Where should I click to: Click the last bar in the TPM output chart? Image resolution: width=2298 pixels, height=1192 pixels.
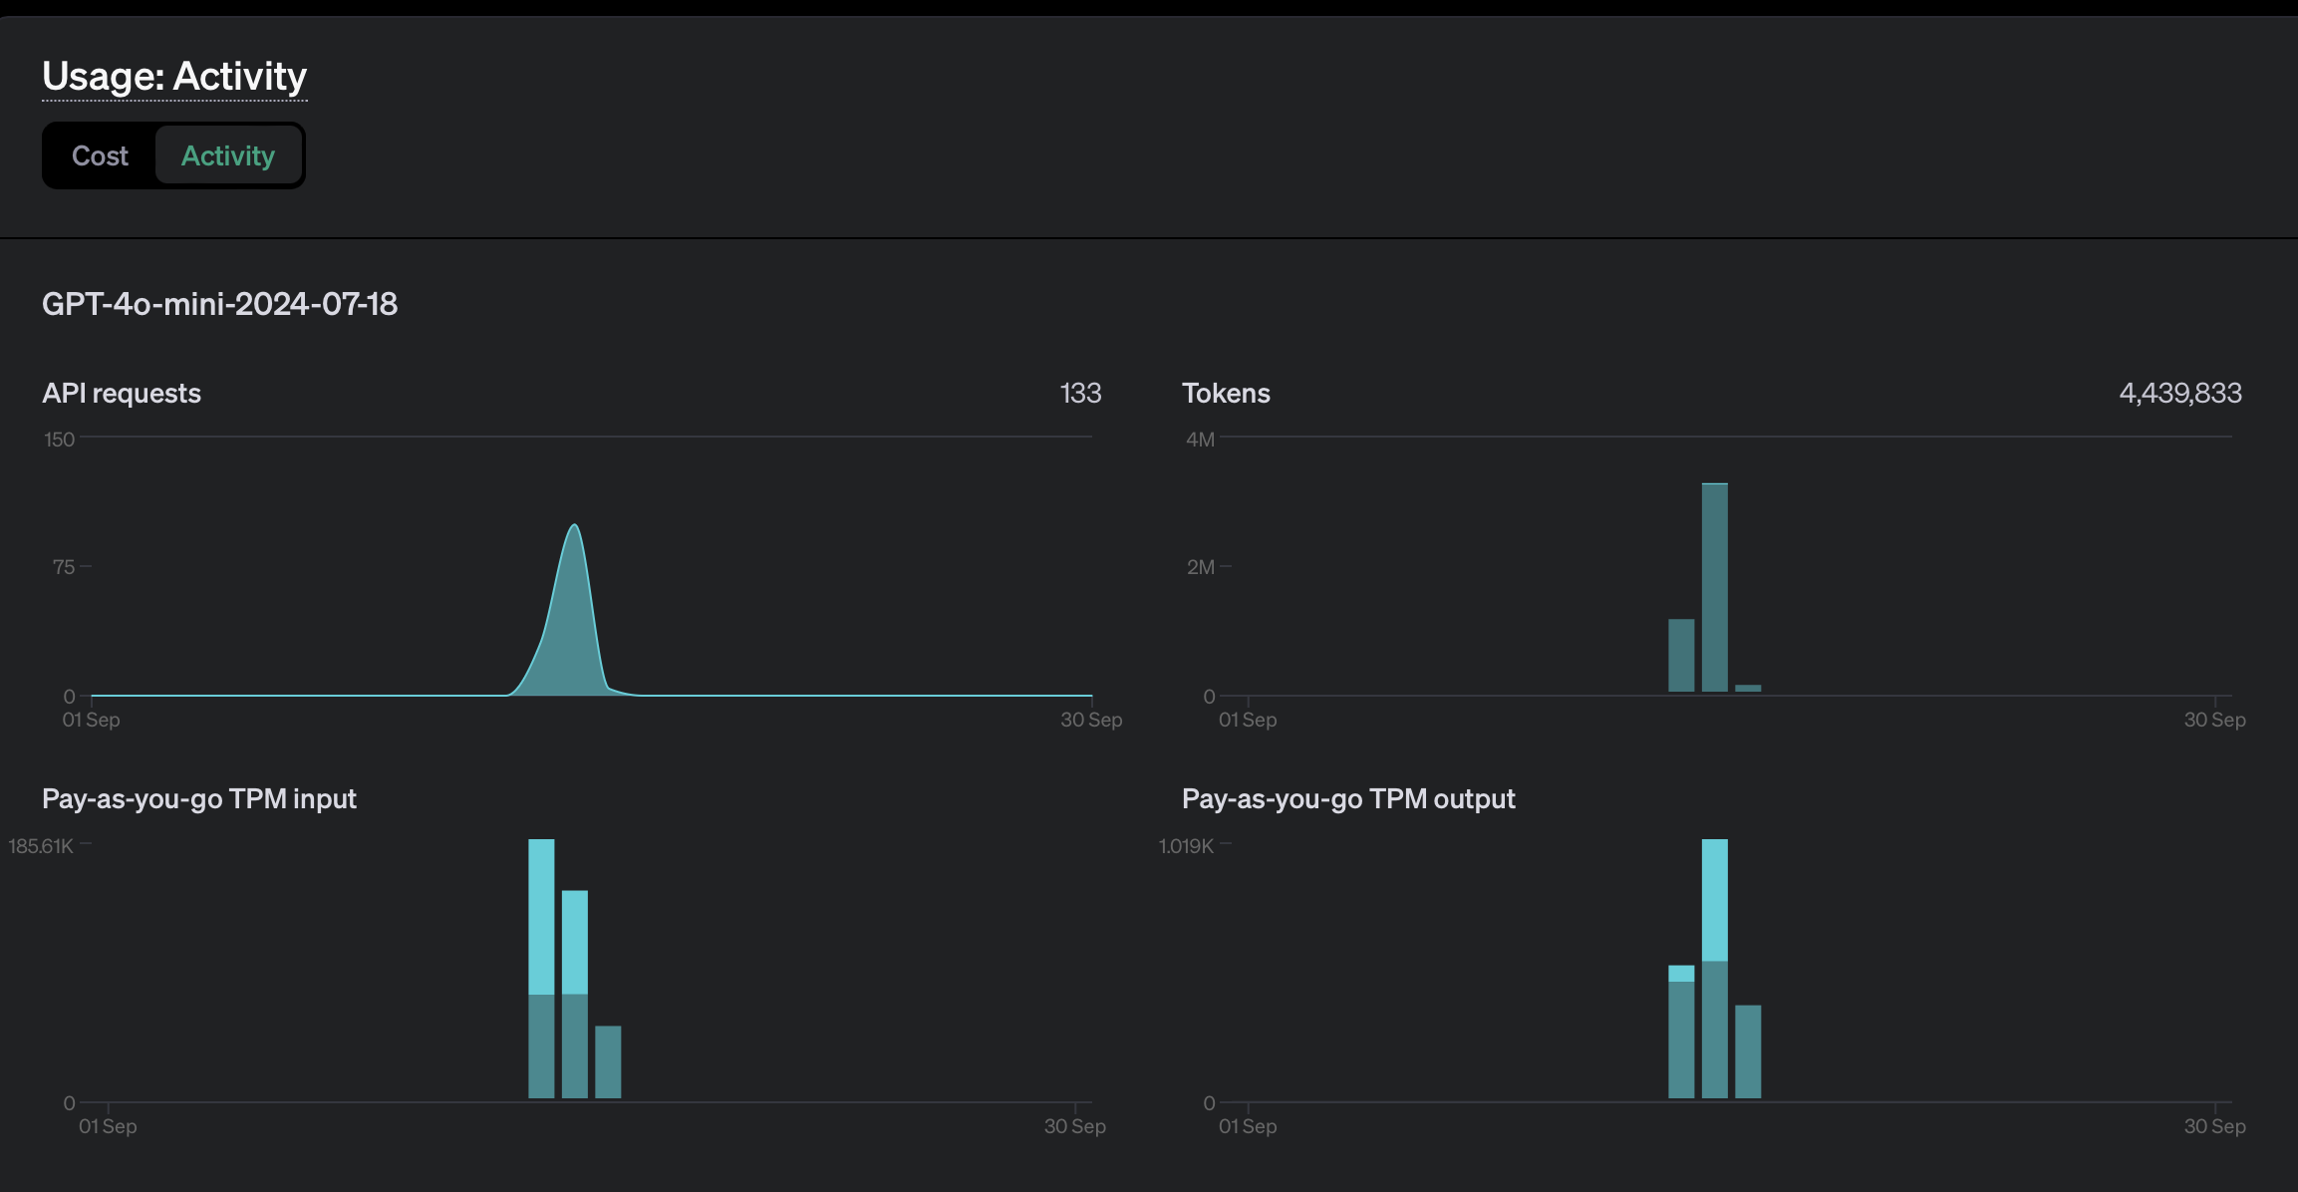click(1748, 1051)
